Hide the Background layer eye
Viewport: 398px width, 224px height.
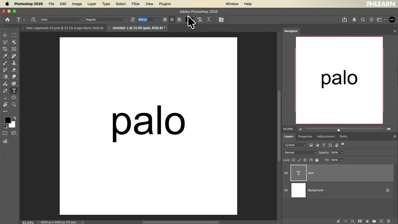coord(286,190)
